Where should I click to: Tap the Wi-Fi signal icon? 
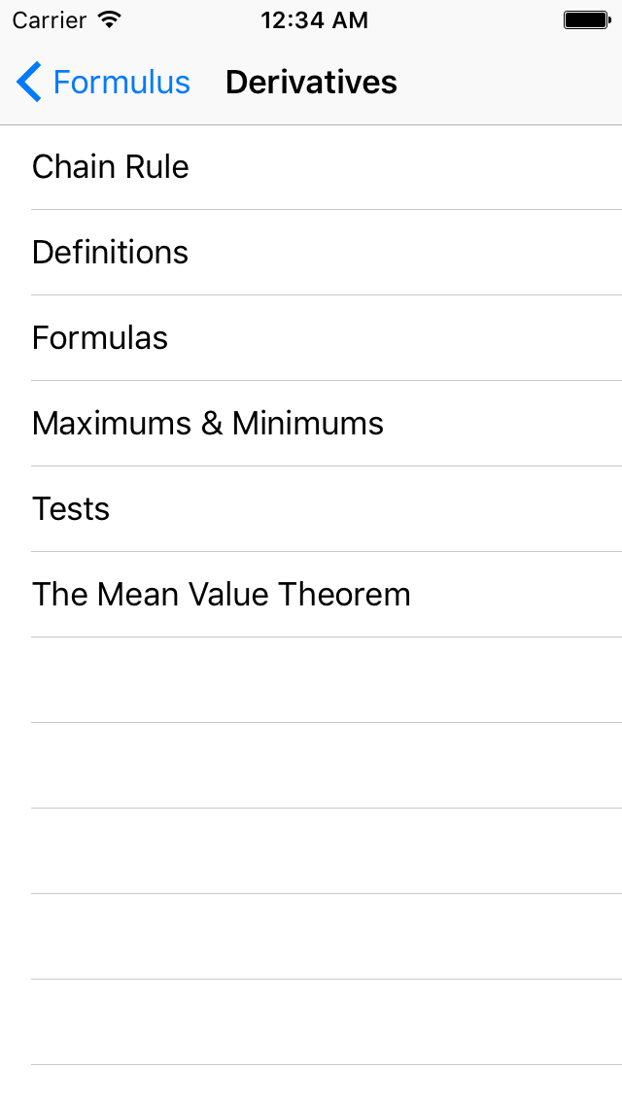(110, 19)
